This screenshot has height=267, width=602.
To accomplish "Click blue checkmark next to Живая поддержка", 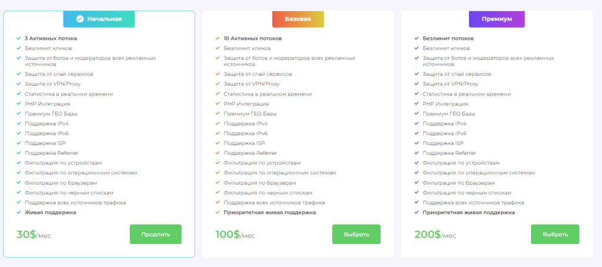I will 18,212.
